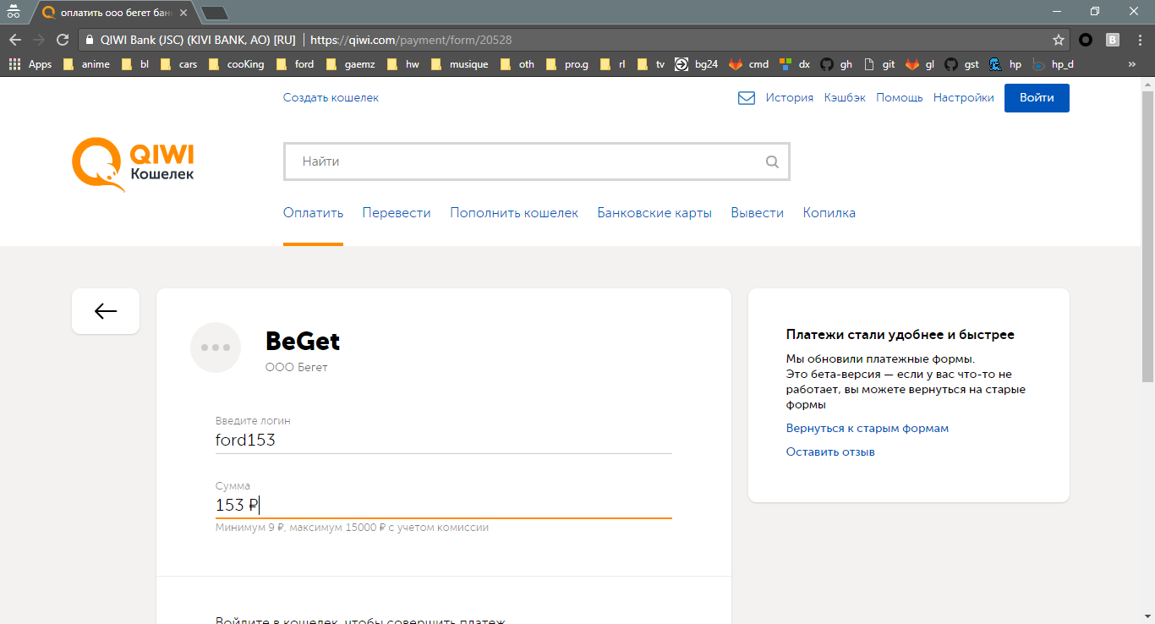Screen dimensions: 1155x624
Task: Open the История link
Action: (x=790, y=98)
